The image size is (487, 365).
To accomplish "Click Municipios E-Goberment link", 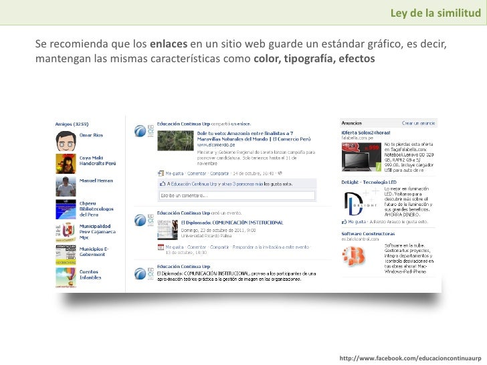I will 94,252.
